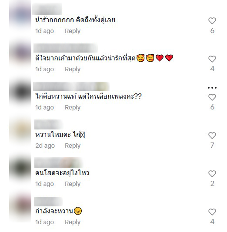Open the username above 'กำลังจะหวาน'
The height and width of the screenshot is (232, 227).
(48, 202)
